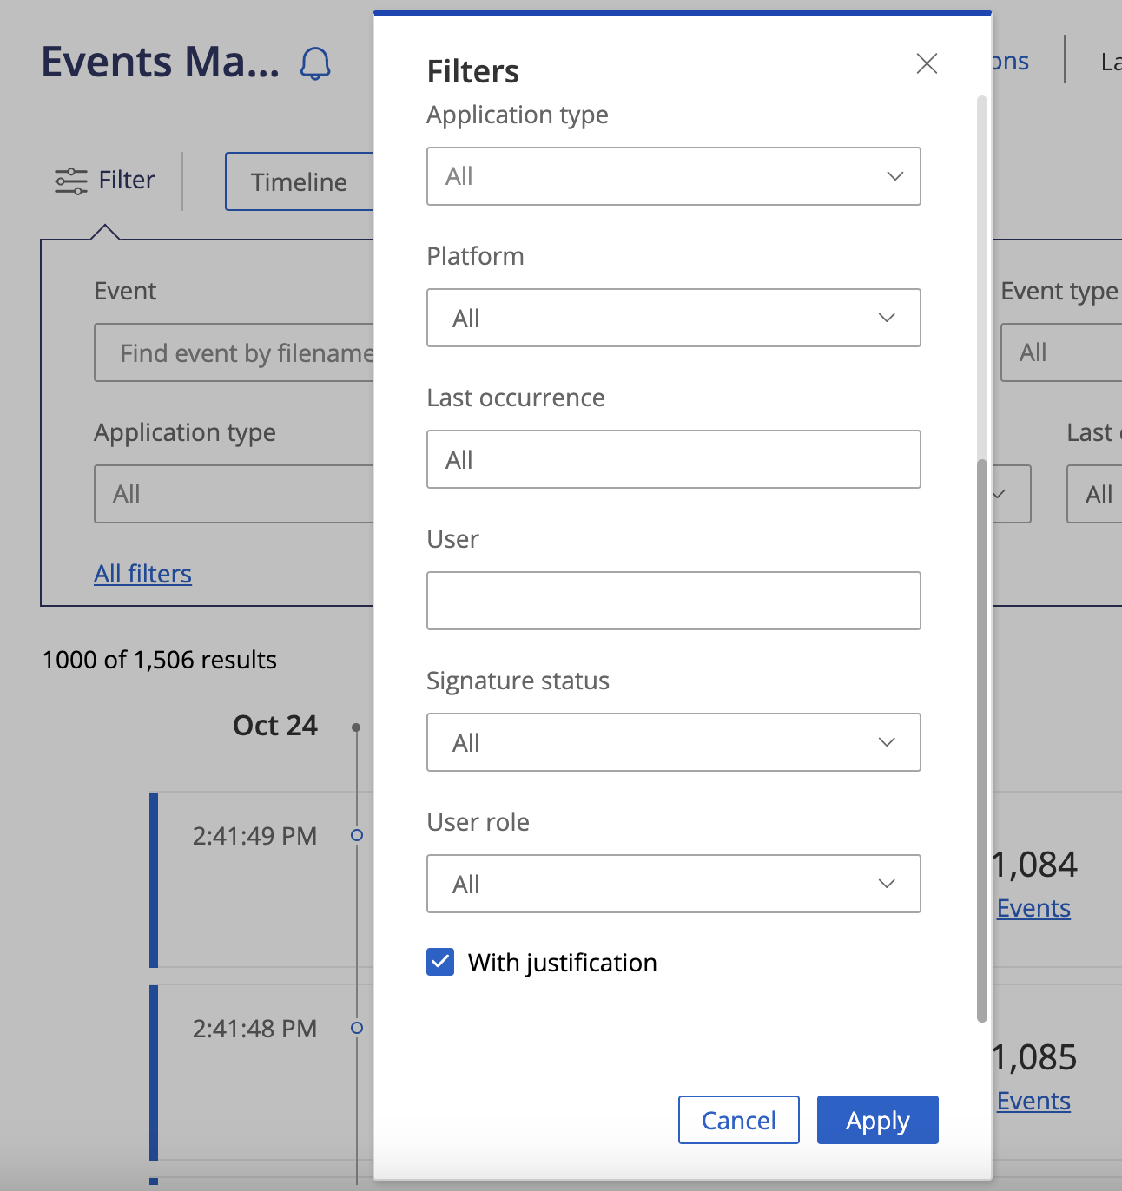Select the 2:41:49 PM timeline marker
1122x1191 pixels.
[356, 835]
